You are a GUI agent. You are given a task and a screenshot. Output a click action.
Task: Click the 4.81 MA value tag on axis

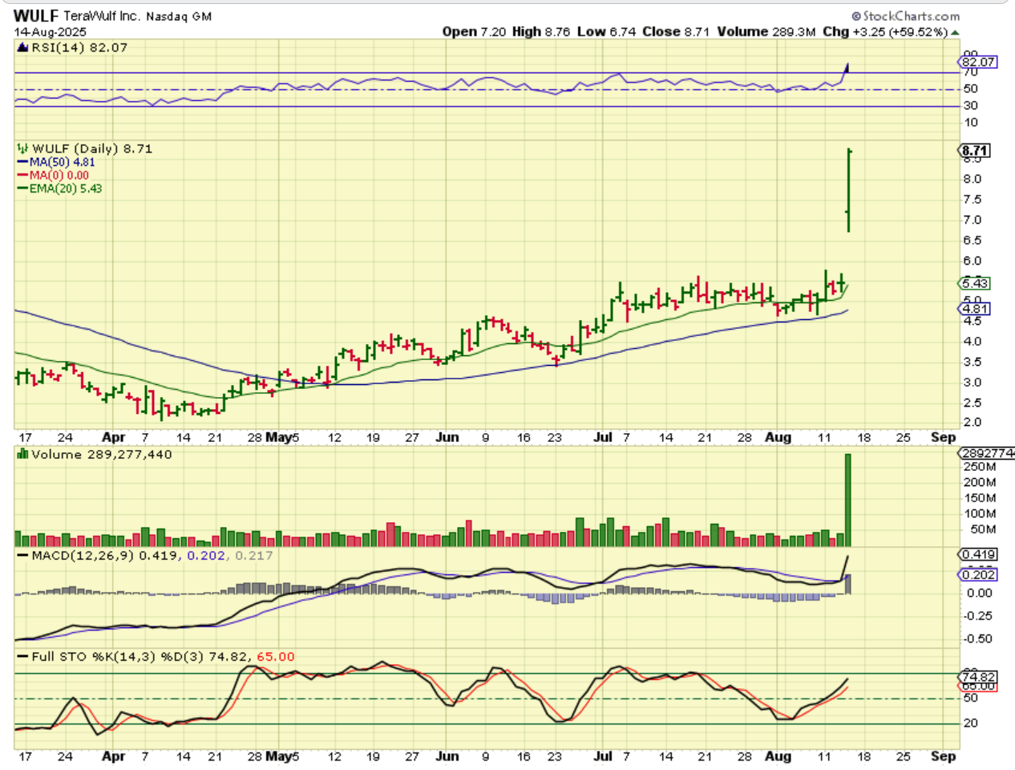(x=975, y=309)
